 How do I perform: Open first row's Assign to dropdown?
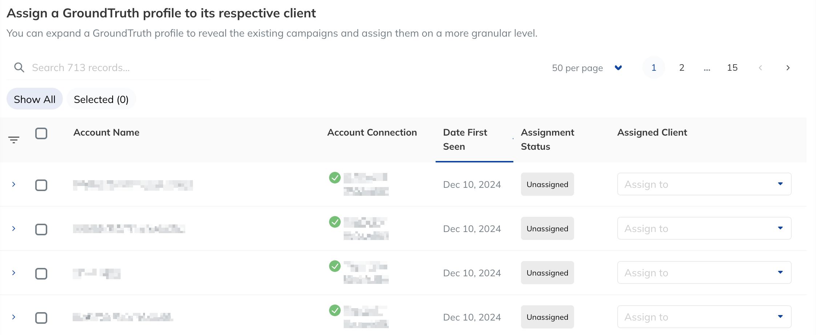coord(704,184)
